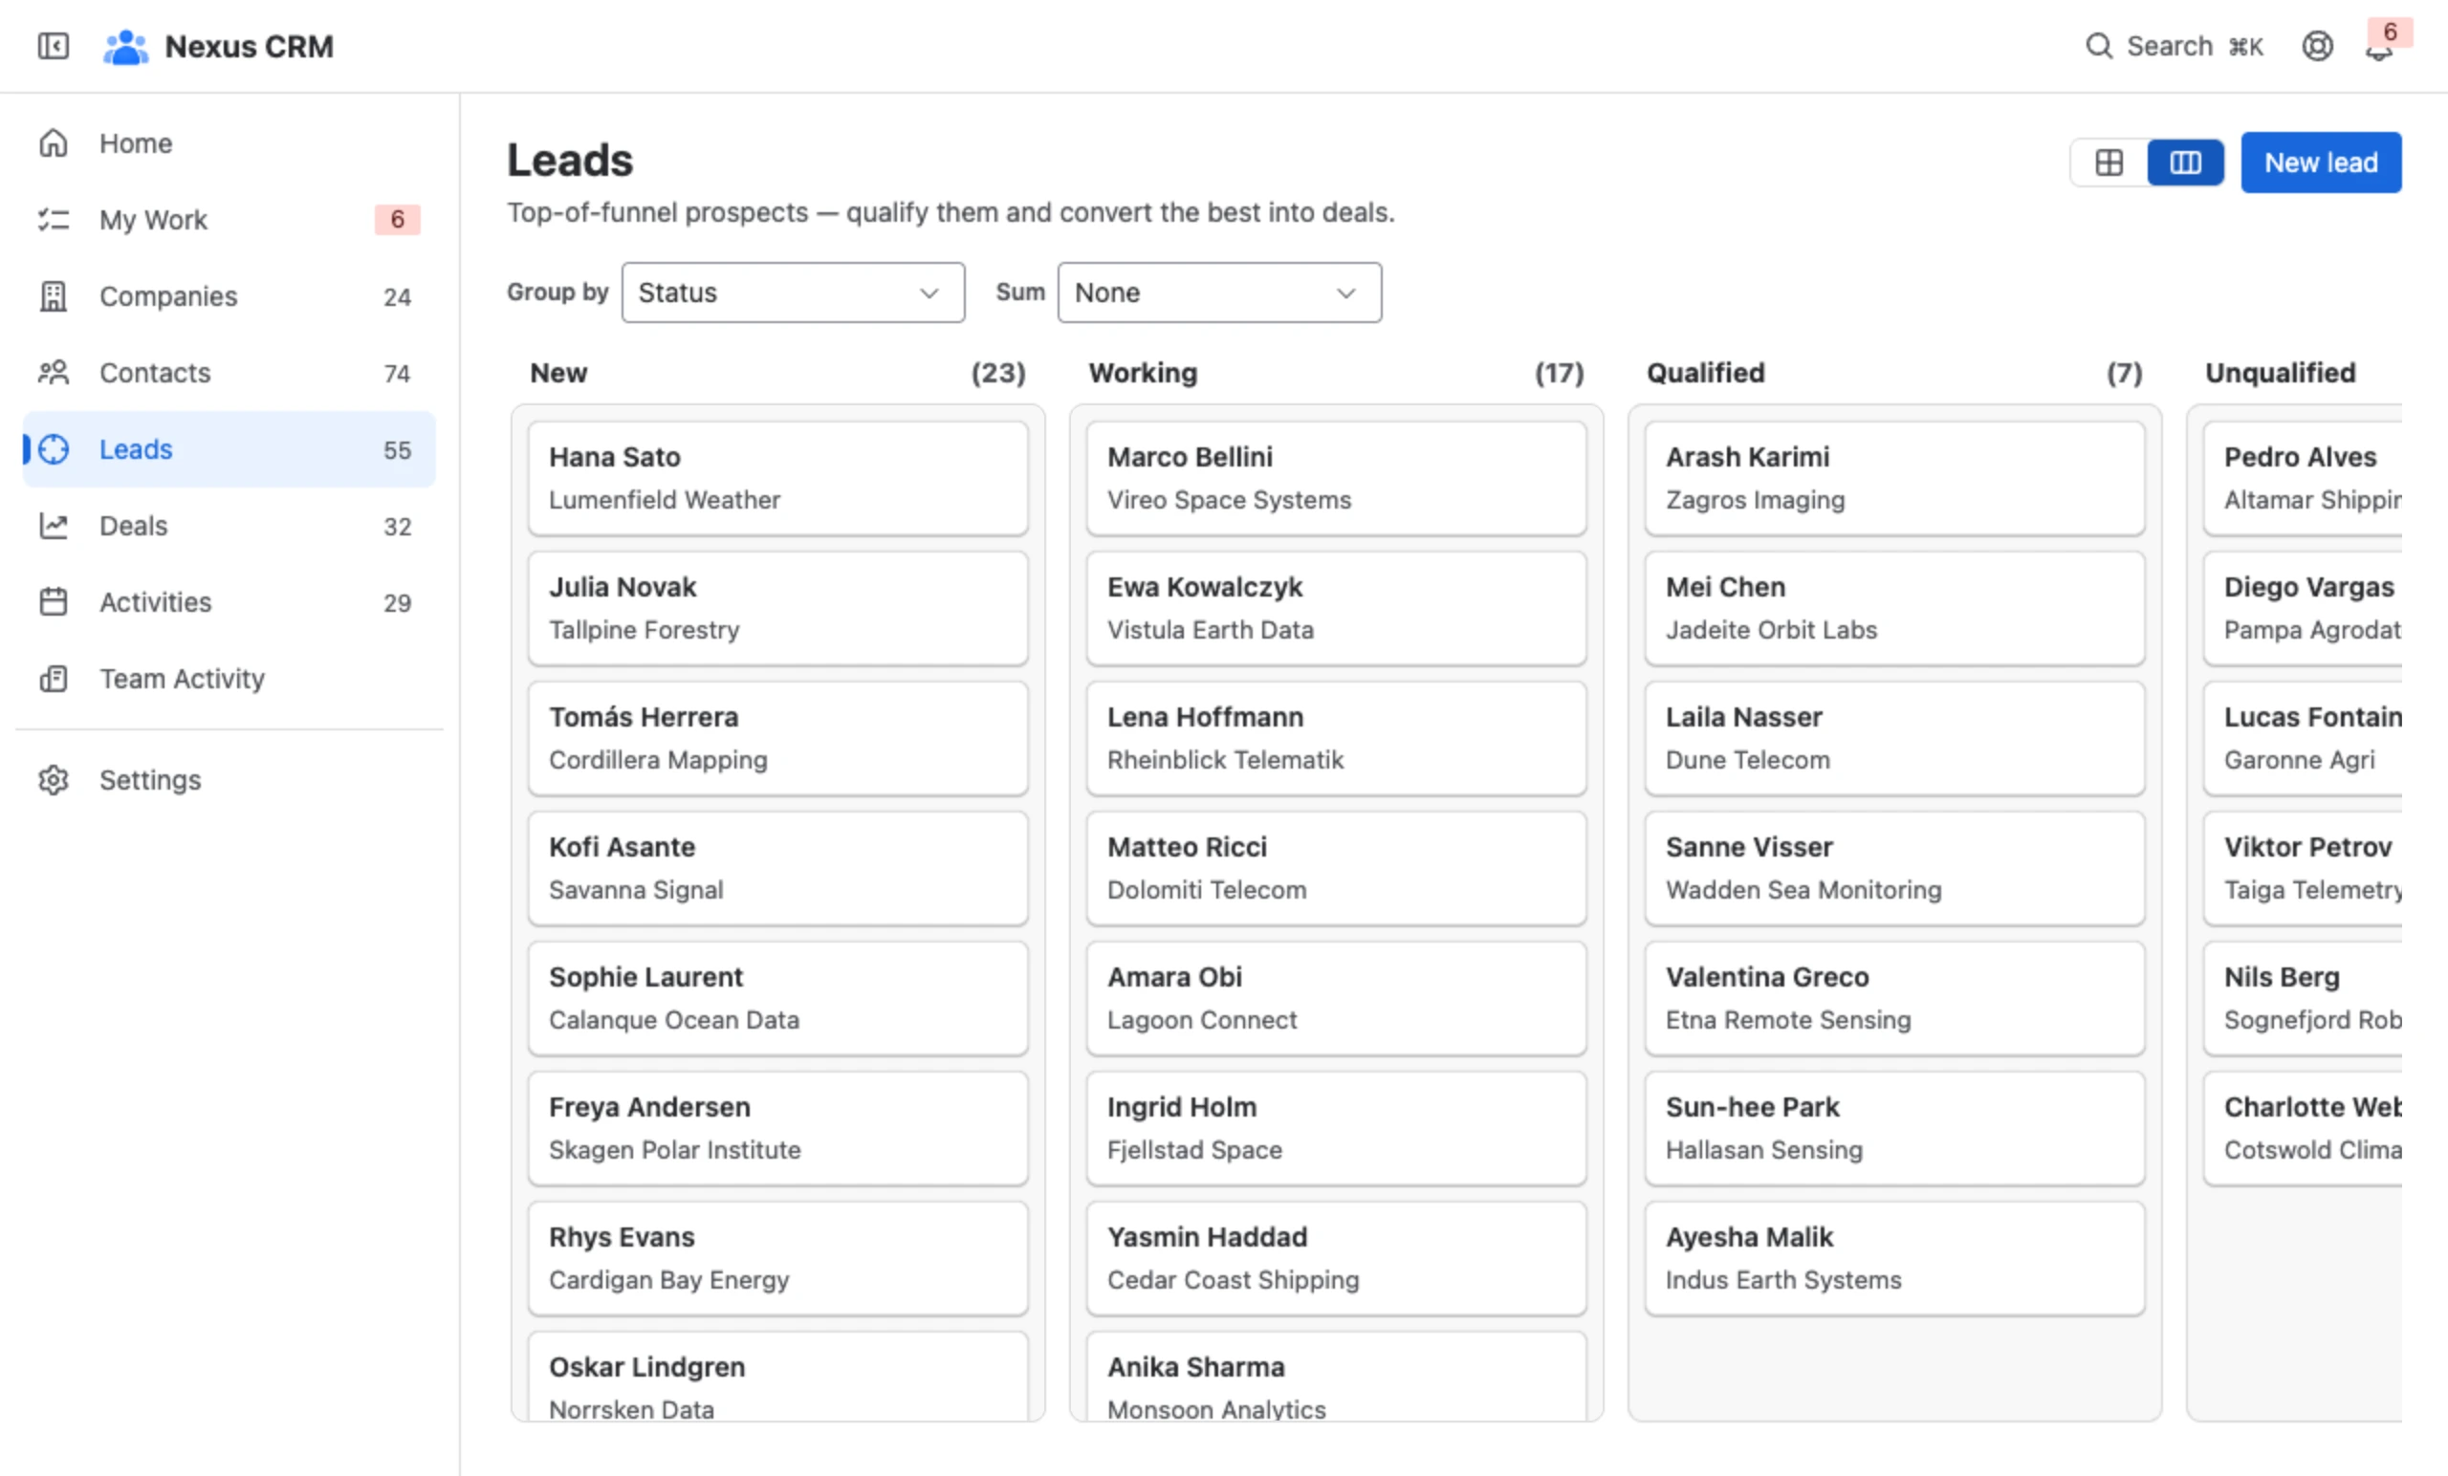
Task: Open Leads in sidebar
Action: pyautogui.click(x=229, y=449)
